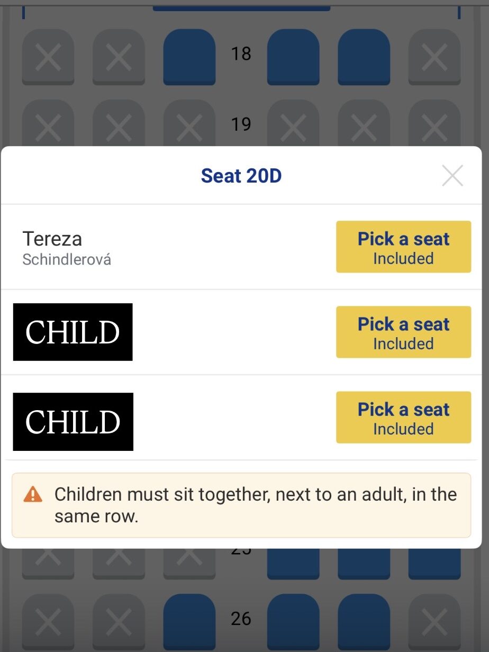Pick a seat for the second child
The height and width of the screenshot is (652, 489).
tap(403, 418)
